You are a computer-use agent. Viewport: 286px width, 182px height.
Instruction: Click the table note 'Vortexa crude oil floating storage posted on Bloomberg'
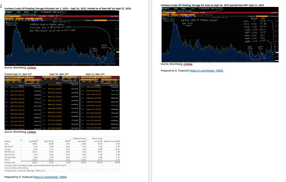pos(35,165)
